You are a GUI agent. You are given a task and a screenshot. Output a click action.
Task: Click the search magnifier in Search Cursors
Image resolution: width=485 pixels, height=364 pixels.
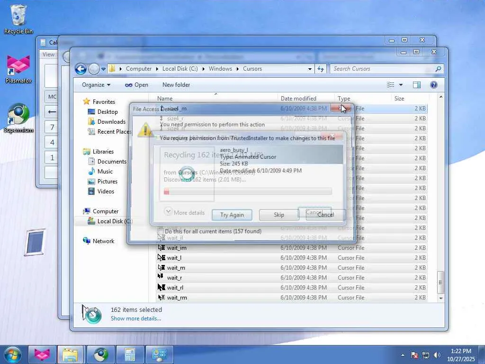[x=438, y=69]
